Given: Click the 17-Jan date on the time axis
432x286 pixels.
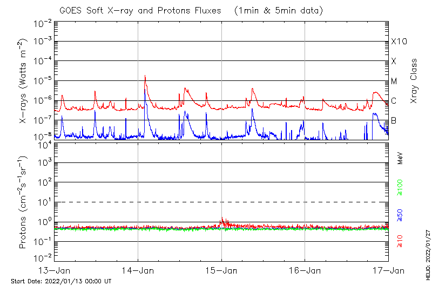Looking at the screenshot, I should (388, 270).
